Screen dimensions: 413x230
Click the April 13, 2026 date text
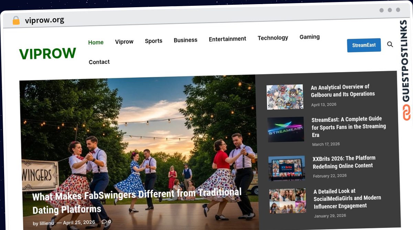pyautogui.click(x=324, y=104)
